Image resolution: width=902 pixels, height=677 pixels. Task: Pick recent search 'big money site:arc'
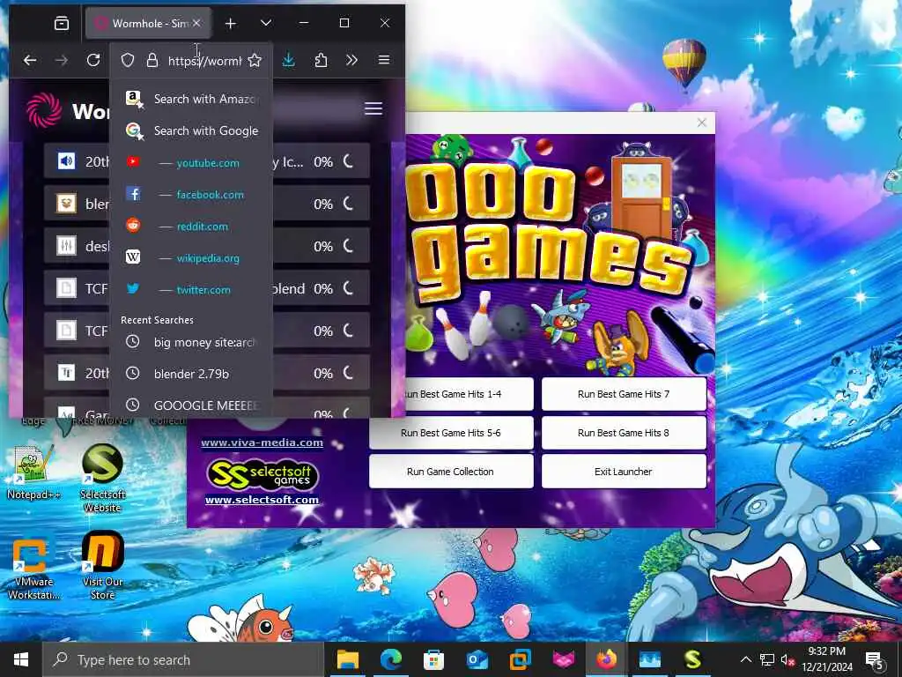click(x=191, y=342)
